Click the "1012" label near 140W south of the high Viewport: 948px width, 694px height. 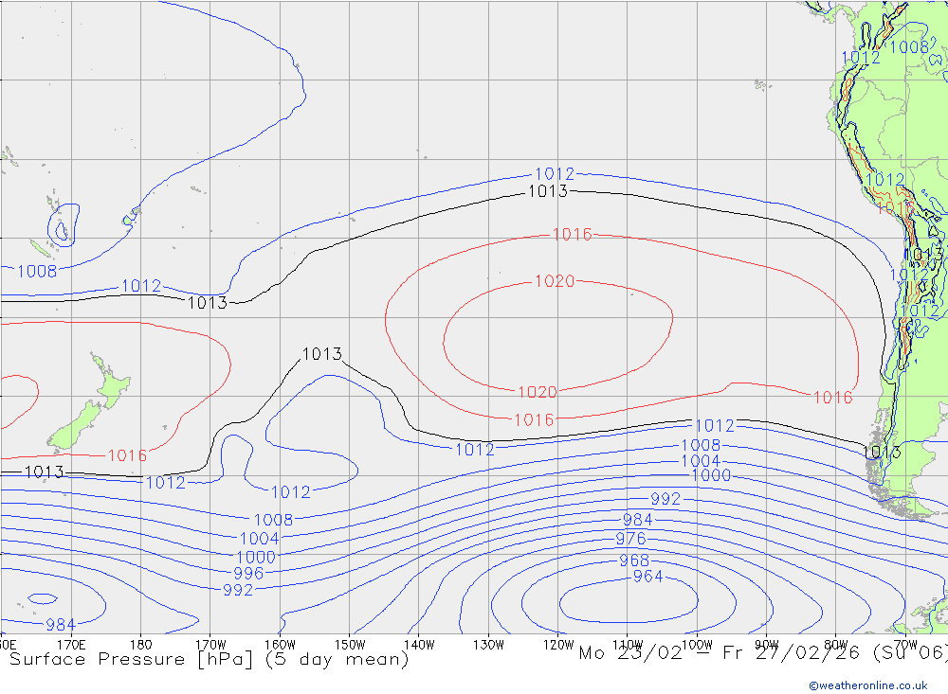tap(475, 450)
